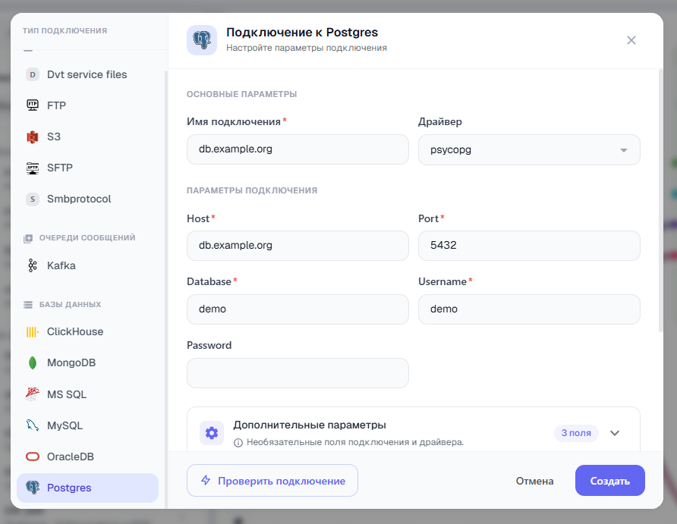Expand Дополнительные параметры chevron
The image size is (677, 524).
click(615, 433)
